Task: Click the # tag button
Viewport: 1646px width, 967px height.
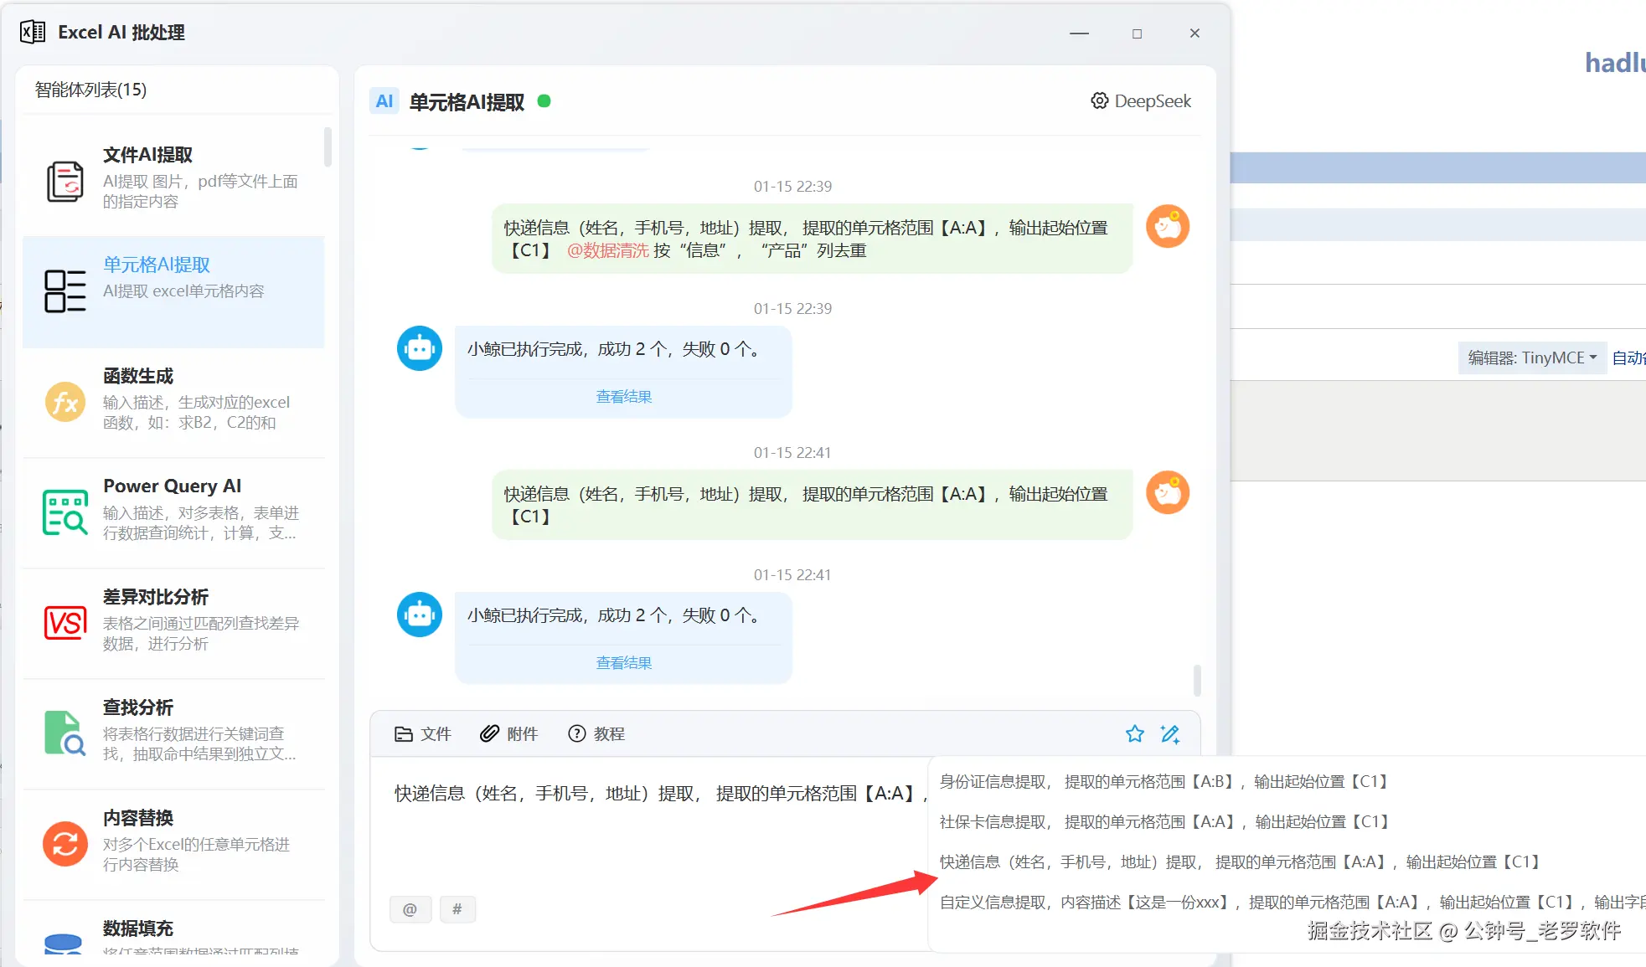Action: click(457, 909)
